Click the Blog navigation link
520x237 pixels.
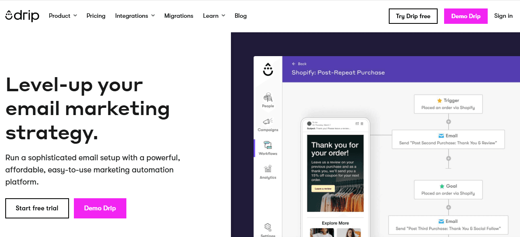pyautogui.click(x=241, y=16)
